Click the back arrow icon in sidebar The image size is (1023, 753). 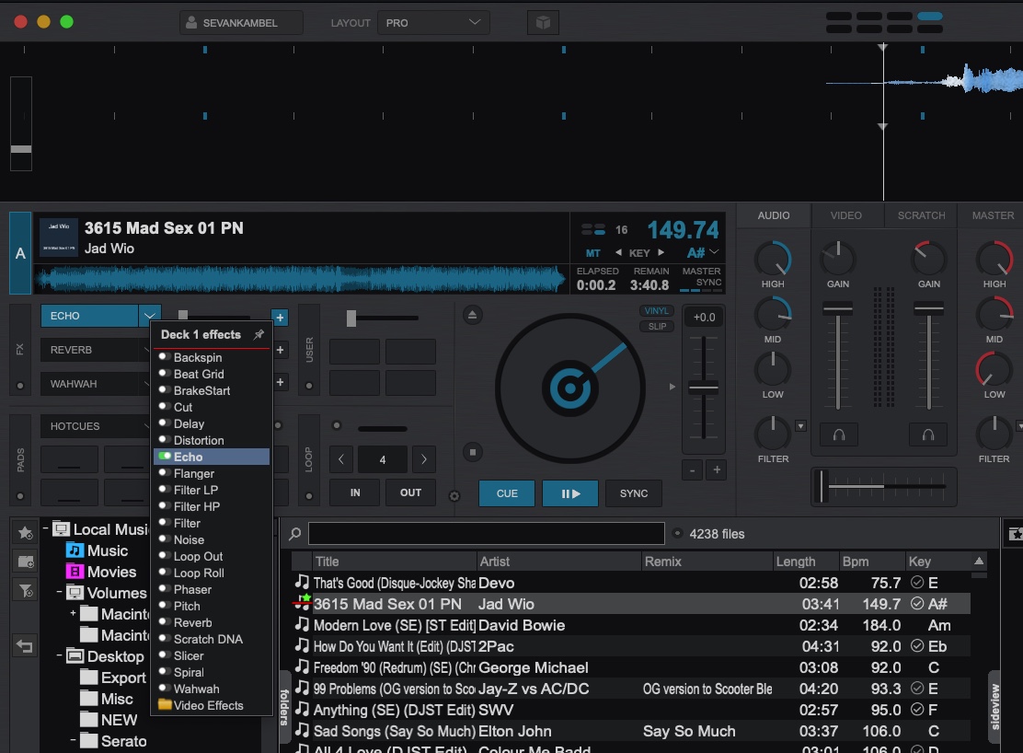25,646
